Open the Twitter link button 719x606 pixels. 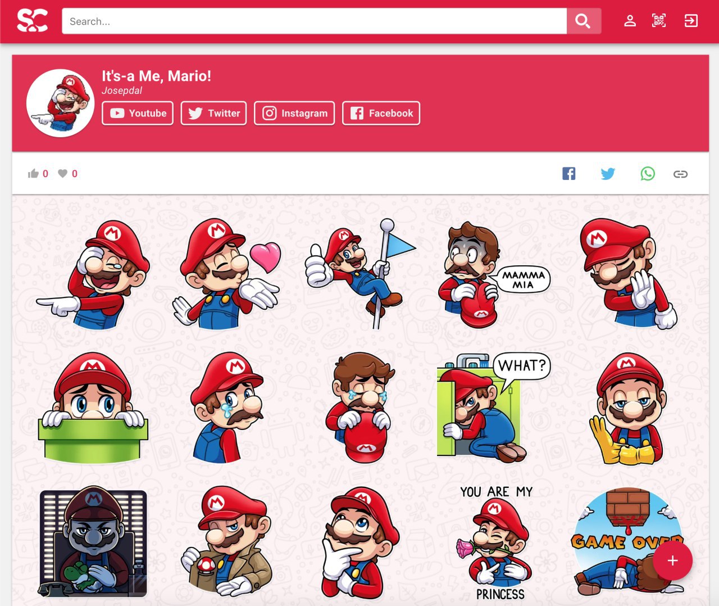[x=213, y=113]
